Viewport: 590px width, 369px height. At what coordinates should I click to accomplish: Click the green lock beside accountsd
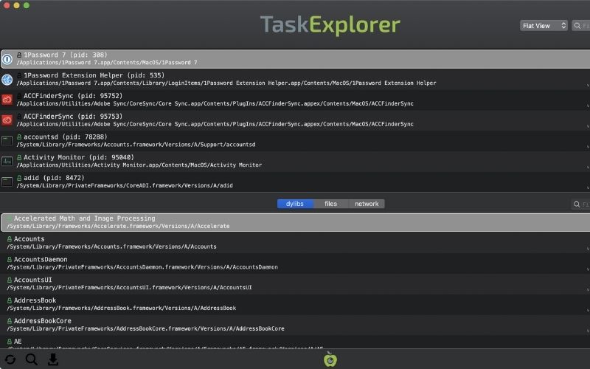(x=19, y=137)
